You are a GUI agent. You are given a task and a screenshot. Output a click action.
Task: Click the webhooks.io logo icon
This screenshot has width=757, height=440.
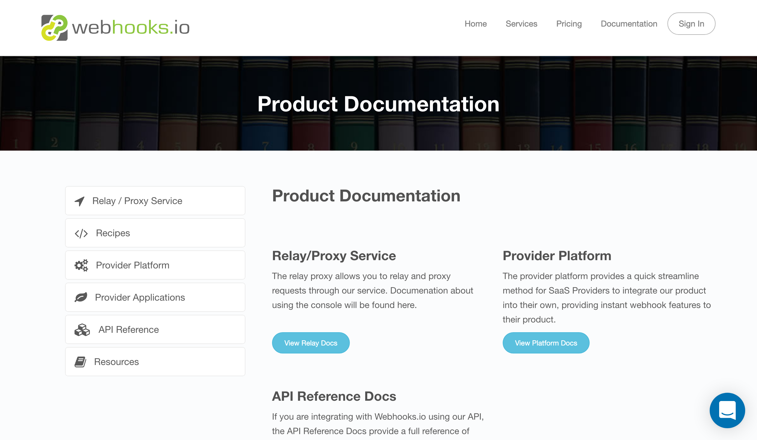(x=54, y=27)
